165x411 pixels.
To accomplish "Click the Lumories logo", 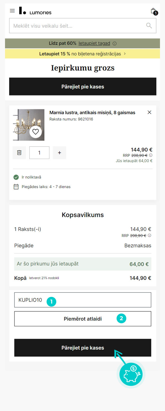I will click(x=35, y=11).
